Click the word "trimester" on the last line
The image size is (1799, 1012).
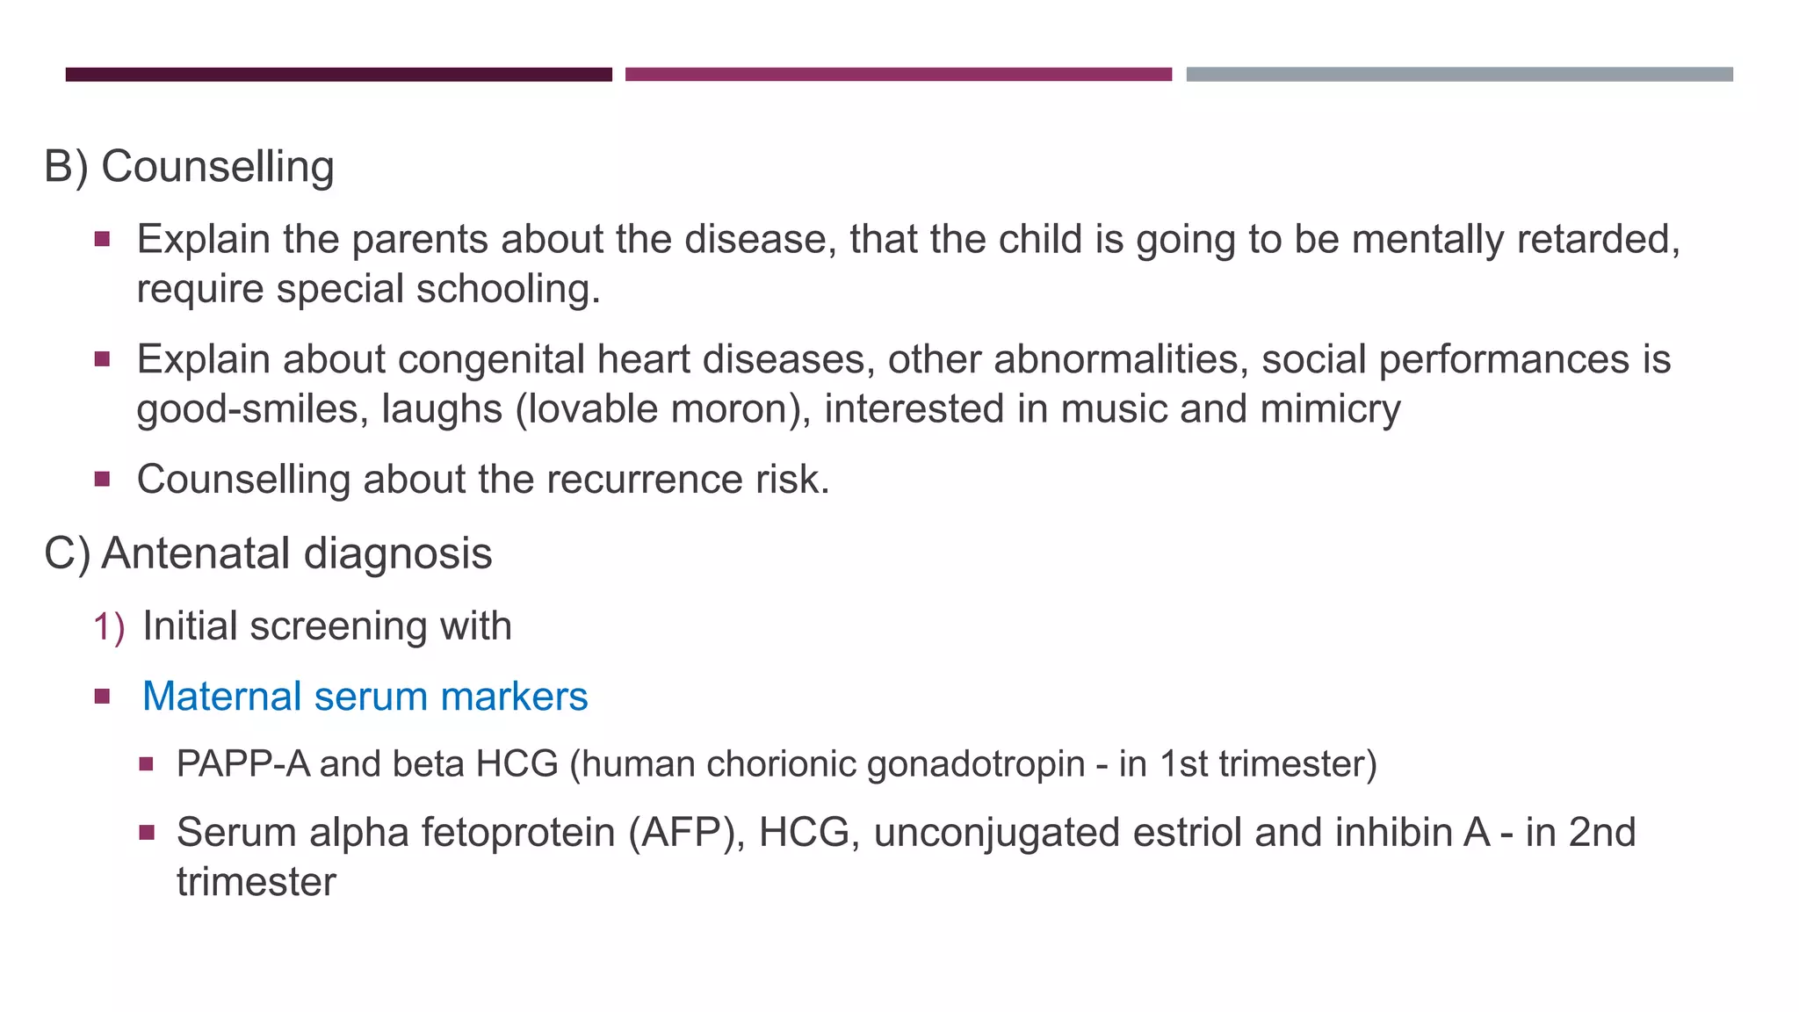(256, 882)
